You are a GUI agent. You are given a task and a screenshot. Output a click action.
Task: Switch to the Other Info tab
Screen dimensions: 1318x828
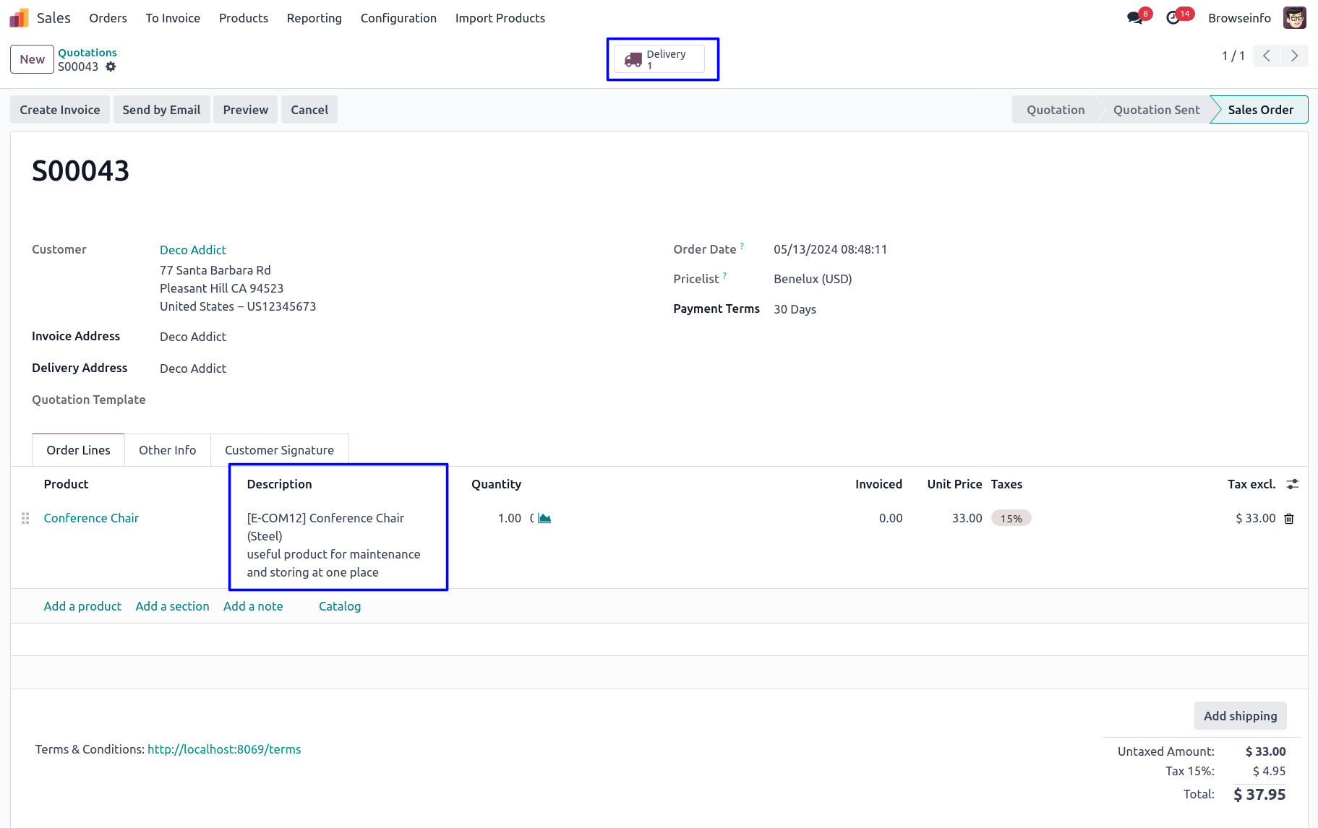(167, 450)
